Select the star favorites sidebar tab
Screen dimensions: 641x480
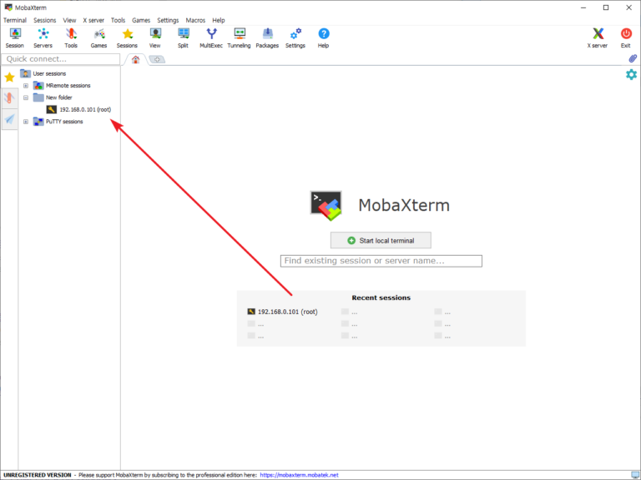9,77
